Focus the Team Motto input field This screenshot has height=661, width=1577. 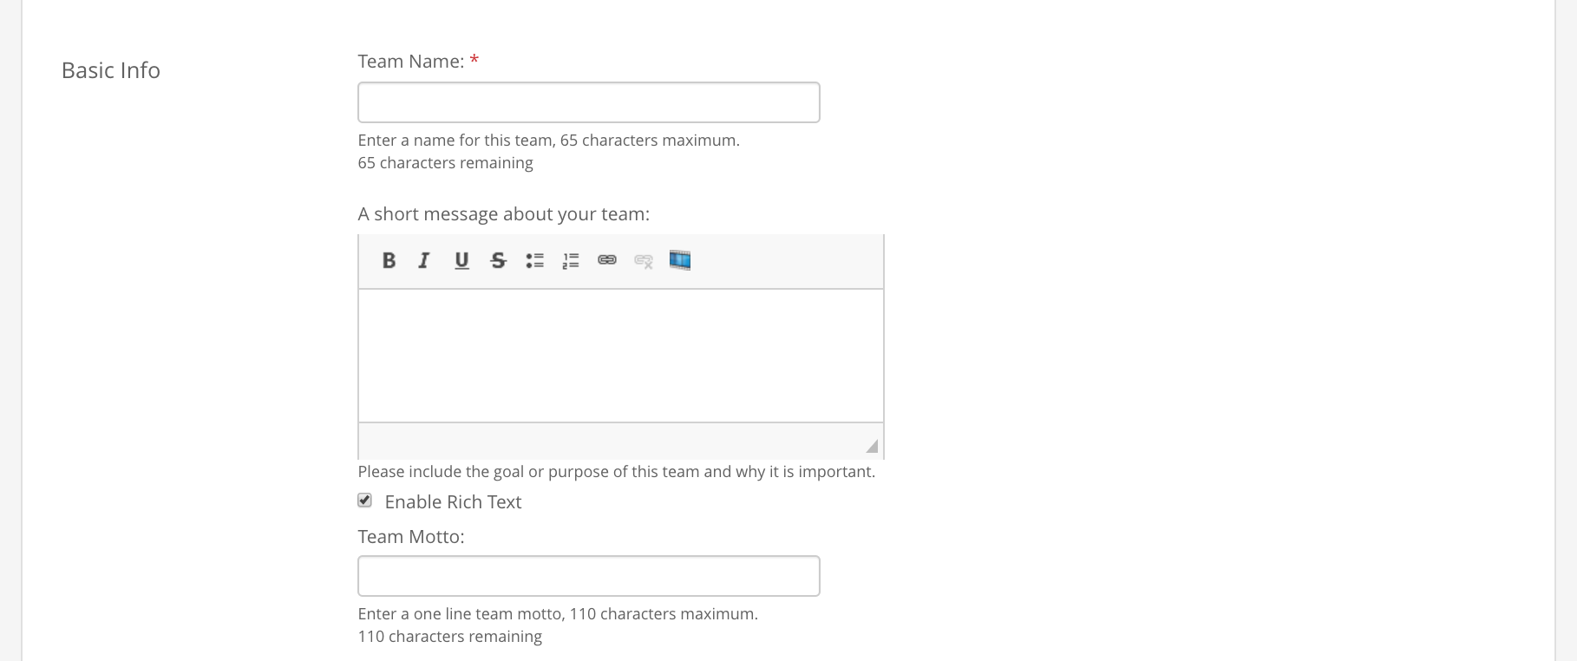589,576
